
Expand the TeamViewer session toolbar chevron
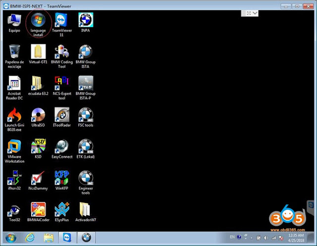click(x=255, y=13)
